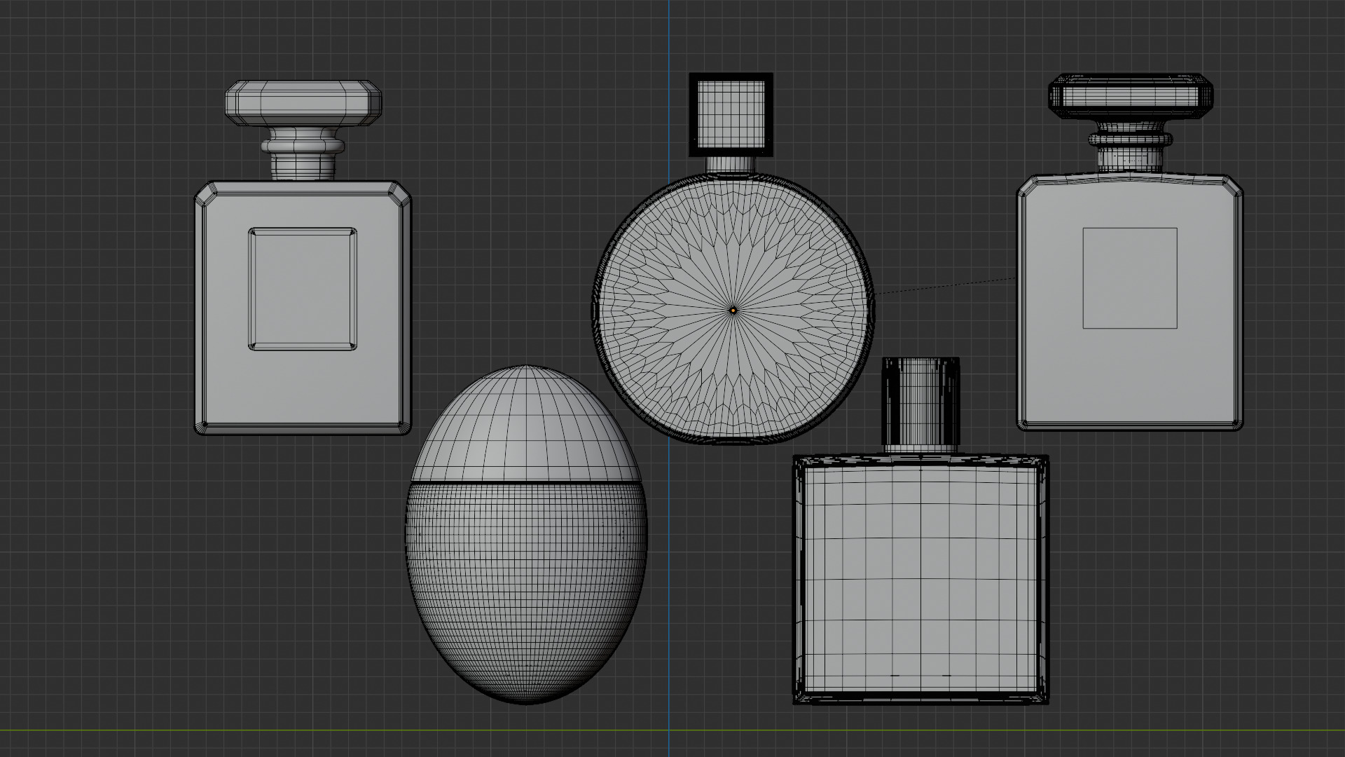
Task: Select the right rectangular perfume bottle body
Action: pos(1130,301)
